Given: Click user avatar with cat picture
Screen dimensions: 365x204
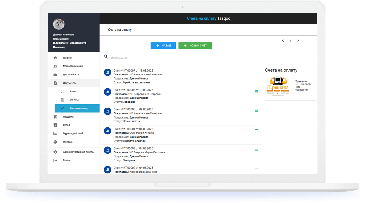Looking at the screenshot, I should [59, 24].
